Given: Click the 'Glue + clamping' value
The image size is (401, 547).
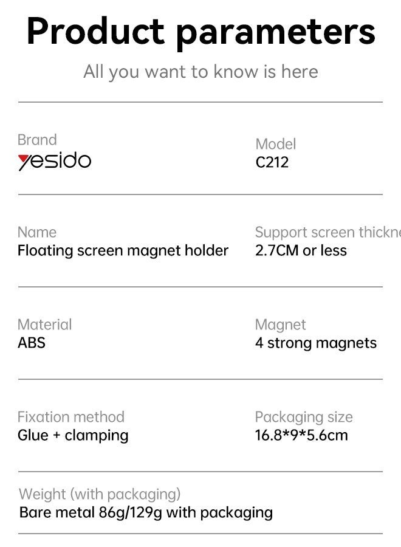Looking at the screenshot, I should [x=73, y=435].
